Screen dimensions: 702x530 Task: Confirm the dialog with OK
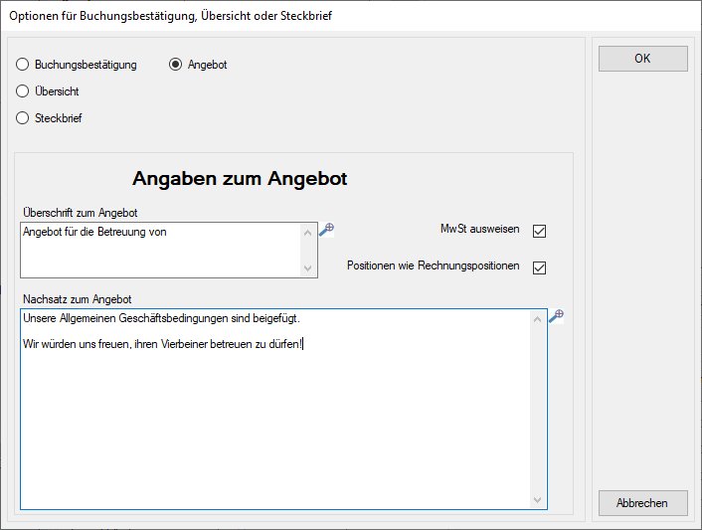click(642, 59)
